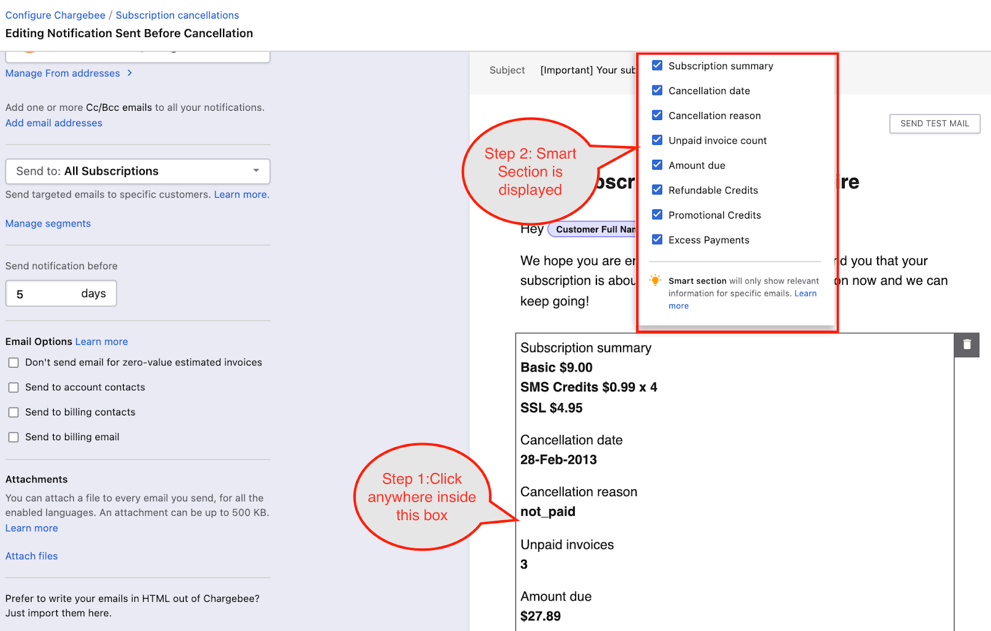Image resolution: width=991 pixels, height=631 pixels.
Task: Open the Attach files link
Action: click(32, 556)
